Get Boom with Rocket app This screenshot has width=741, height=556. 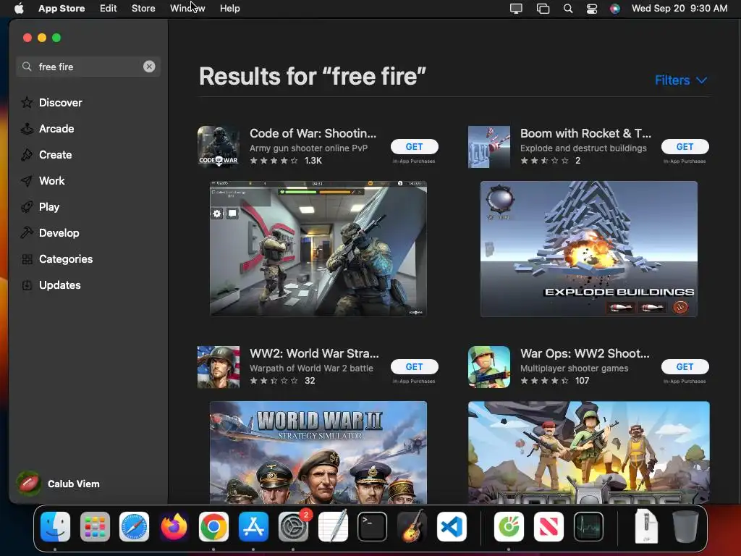pos(685,146)
